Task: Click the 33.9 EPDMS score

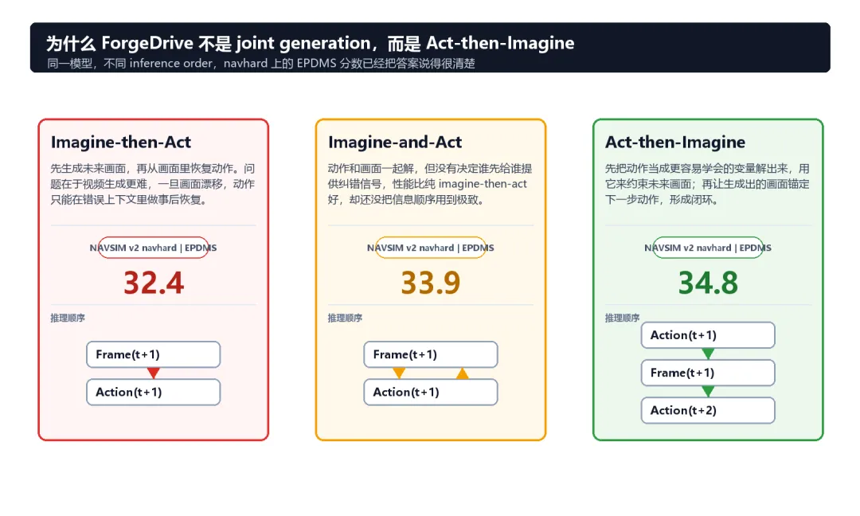Action: point(431,283)
